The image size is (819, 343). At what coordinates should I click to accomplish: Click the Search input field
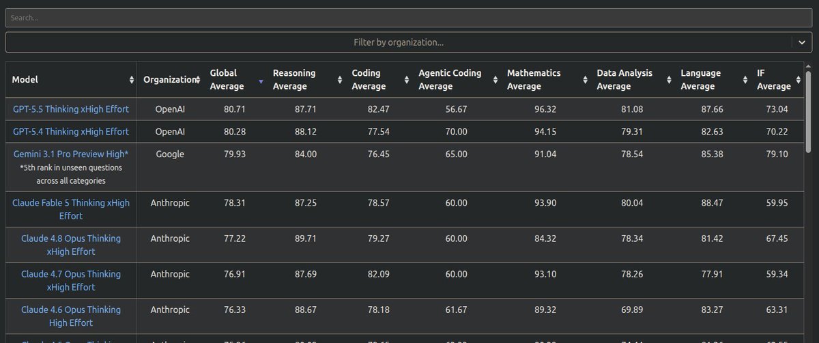(409, 18)
